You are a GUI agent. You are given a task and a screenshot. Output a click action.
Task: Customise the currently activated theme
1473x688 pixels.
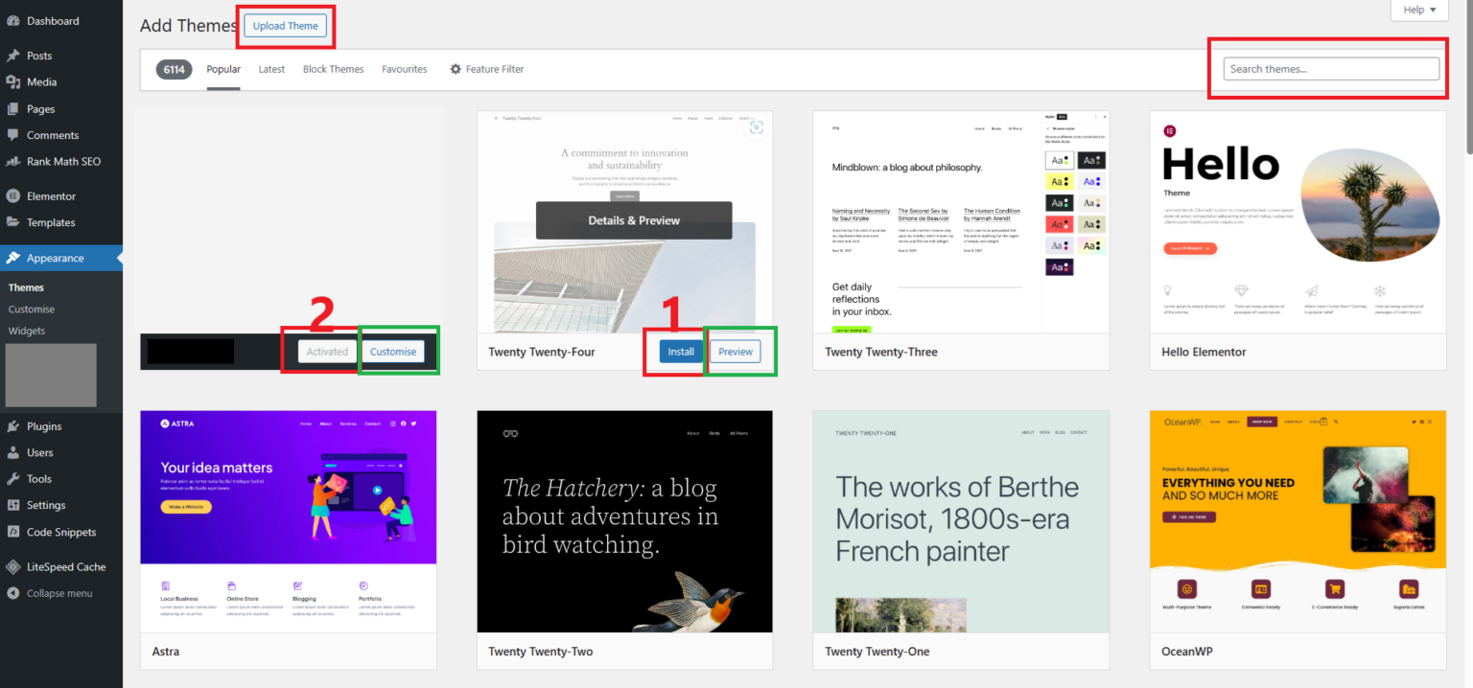pyautogui.click(x=393, y=351)
